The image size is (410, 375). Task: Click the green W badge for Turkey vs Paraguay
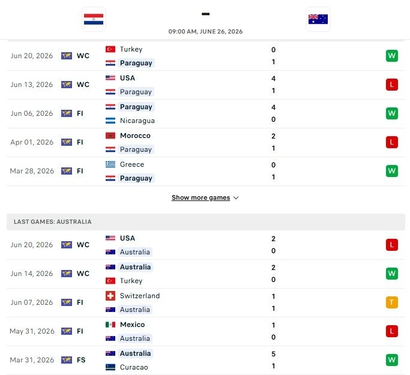click(x=392, y=56)
